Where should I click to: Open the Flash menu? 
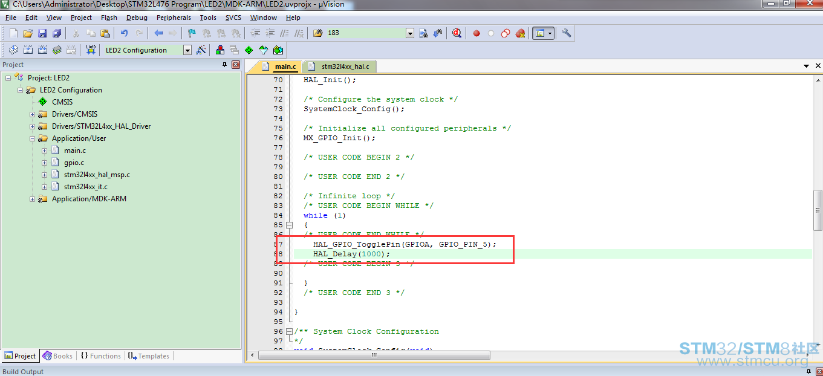tap(109, 18)
